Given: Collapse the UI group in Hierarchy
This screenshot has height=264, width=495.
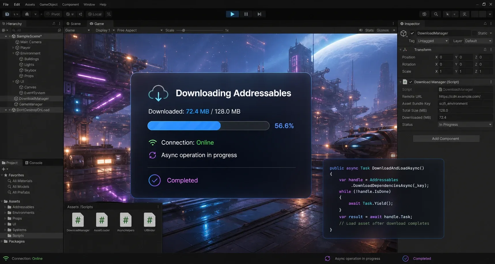Looking at the screenshot, I should click(x=13, y=82).
